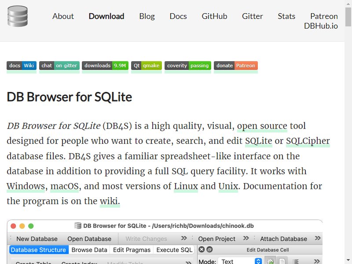Open the wiki documentation link
352x264 pixels.
pos(110,201)
